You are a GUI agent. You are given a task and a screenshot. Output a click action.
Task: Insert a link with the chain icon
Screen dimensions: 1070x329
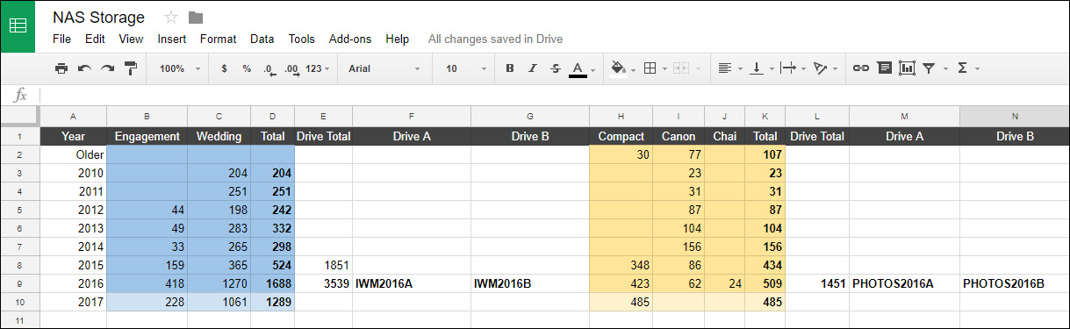coord(861,68)
